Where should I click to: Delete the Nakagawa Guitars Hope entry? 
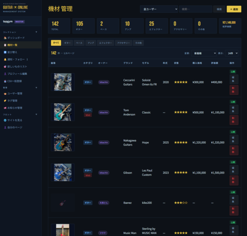(234, 150)
